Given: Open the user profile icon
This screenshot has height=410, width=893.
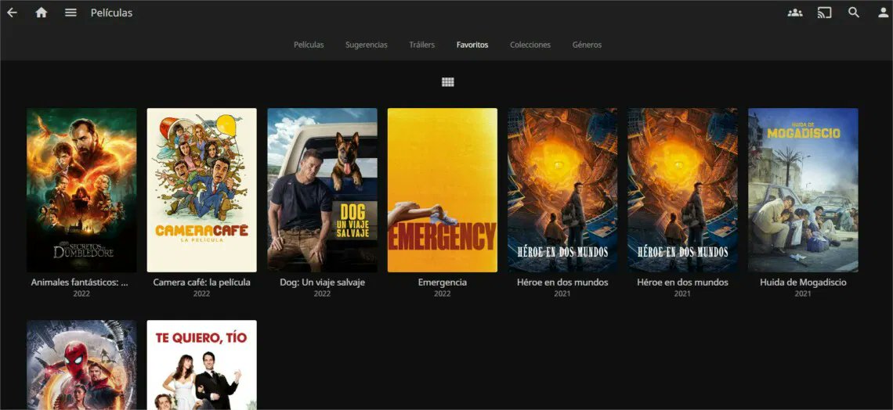Looking at the screenshot, I should (884, 13).
